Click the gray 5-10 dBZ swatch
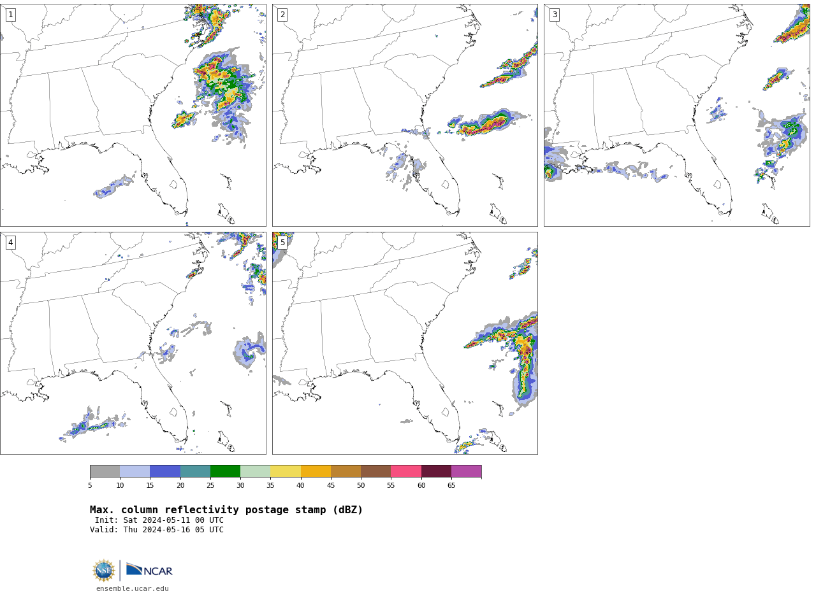The image size is (816, 596). pos(105,471)
